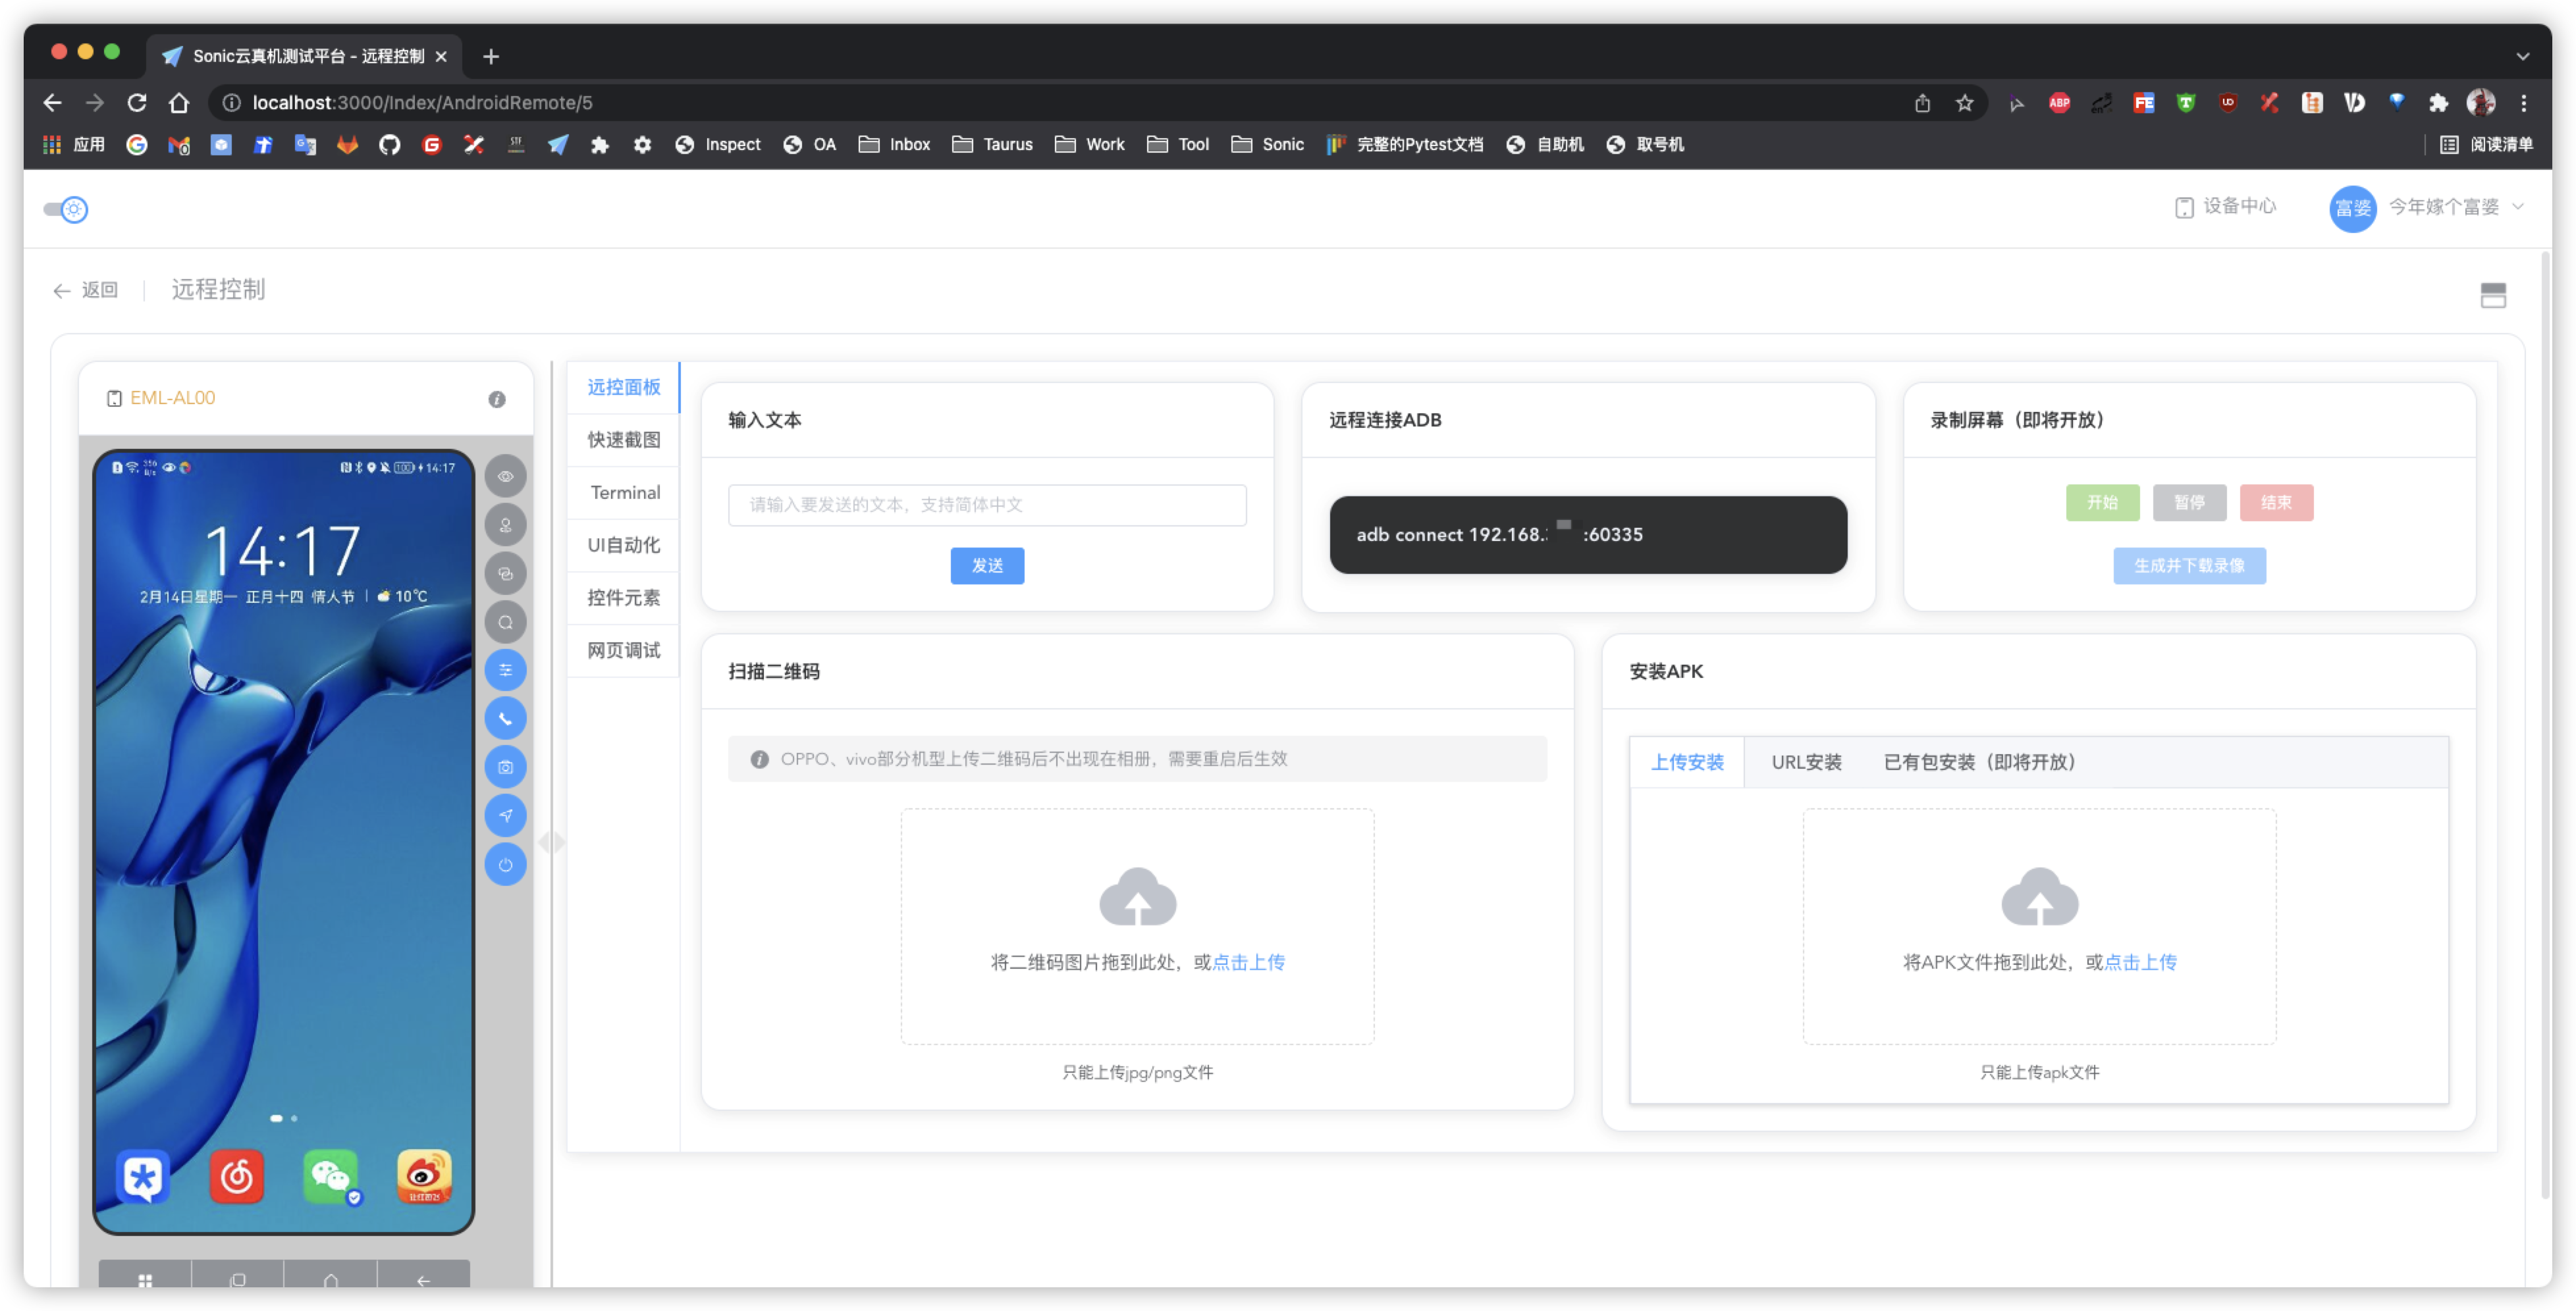Open Chrome three-dot menu
Viewport: 2576px width, 1311px height.
coord(2524,103)
